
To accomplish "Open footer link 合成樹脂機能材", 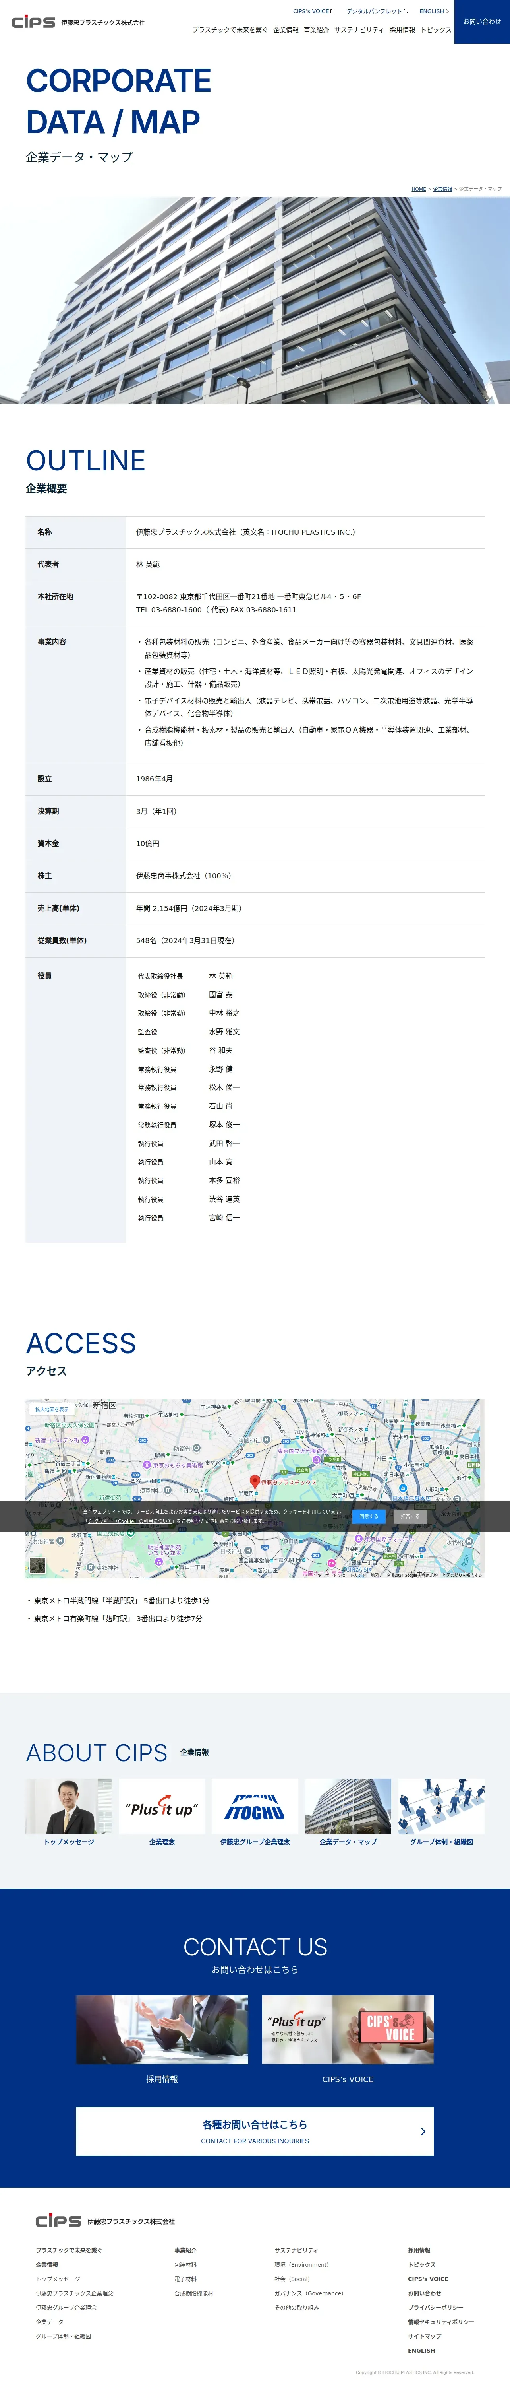I will click(x=193, y=2293).
